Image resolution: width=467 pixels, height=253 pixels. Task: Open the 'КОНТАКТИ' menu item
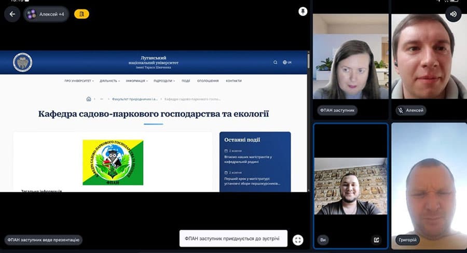[234, 81]
